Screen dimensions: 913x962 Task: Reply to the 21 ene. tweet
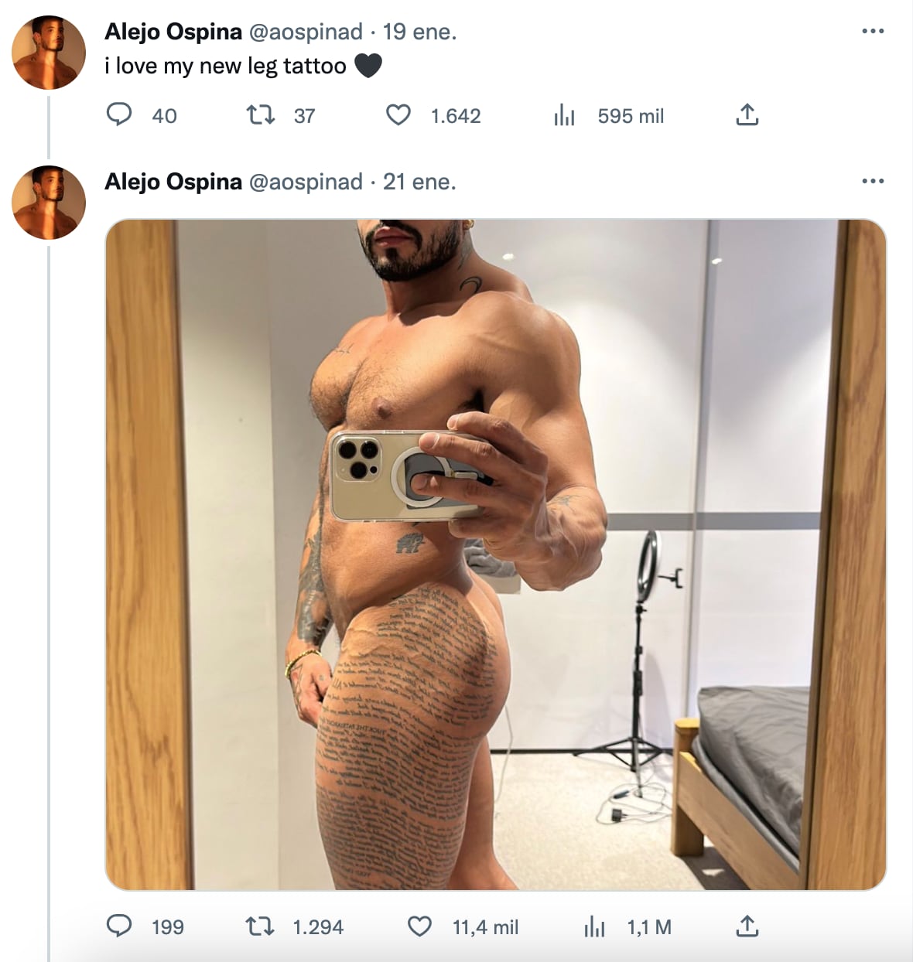pos(118,926)
